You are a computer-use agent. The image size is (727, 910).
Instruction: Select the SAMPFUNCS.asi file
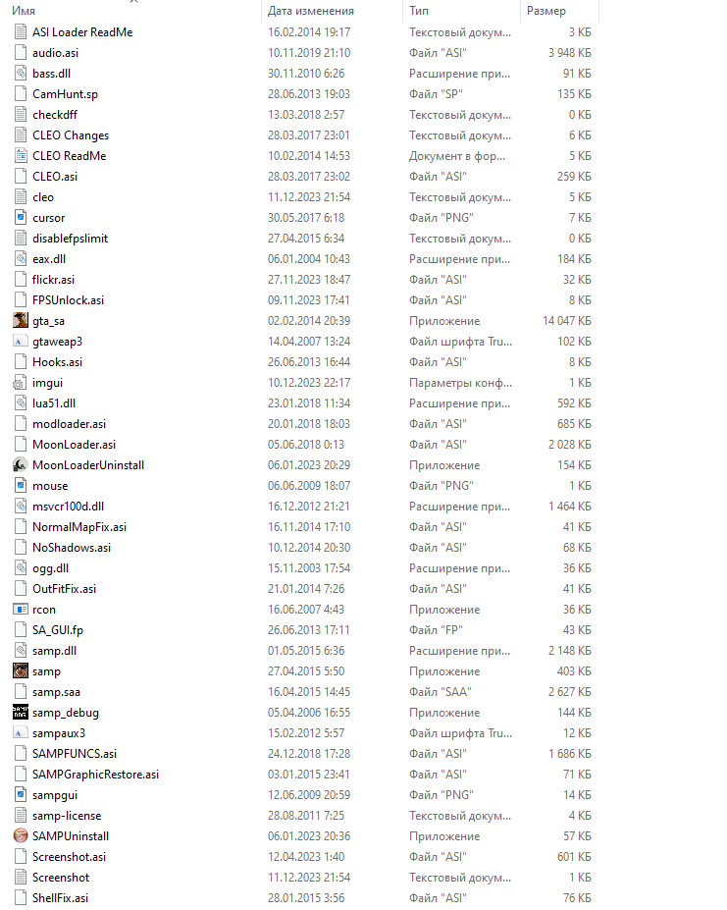pos(75,753)
